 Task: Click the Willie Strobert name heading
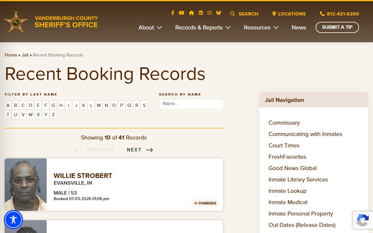[83, 176]
